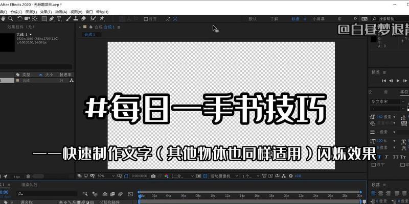Click the reset exposure icon
This screenshot has width=409, height=204.
click(291, 176)
